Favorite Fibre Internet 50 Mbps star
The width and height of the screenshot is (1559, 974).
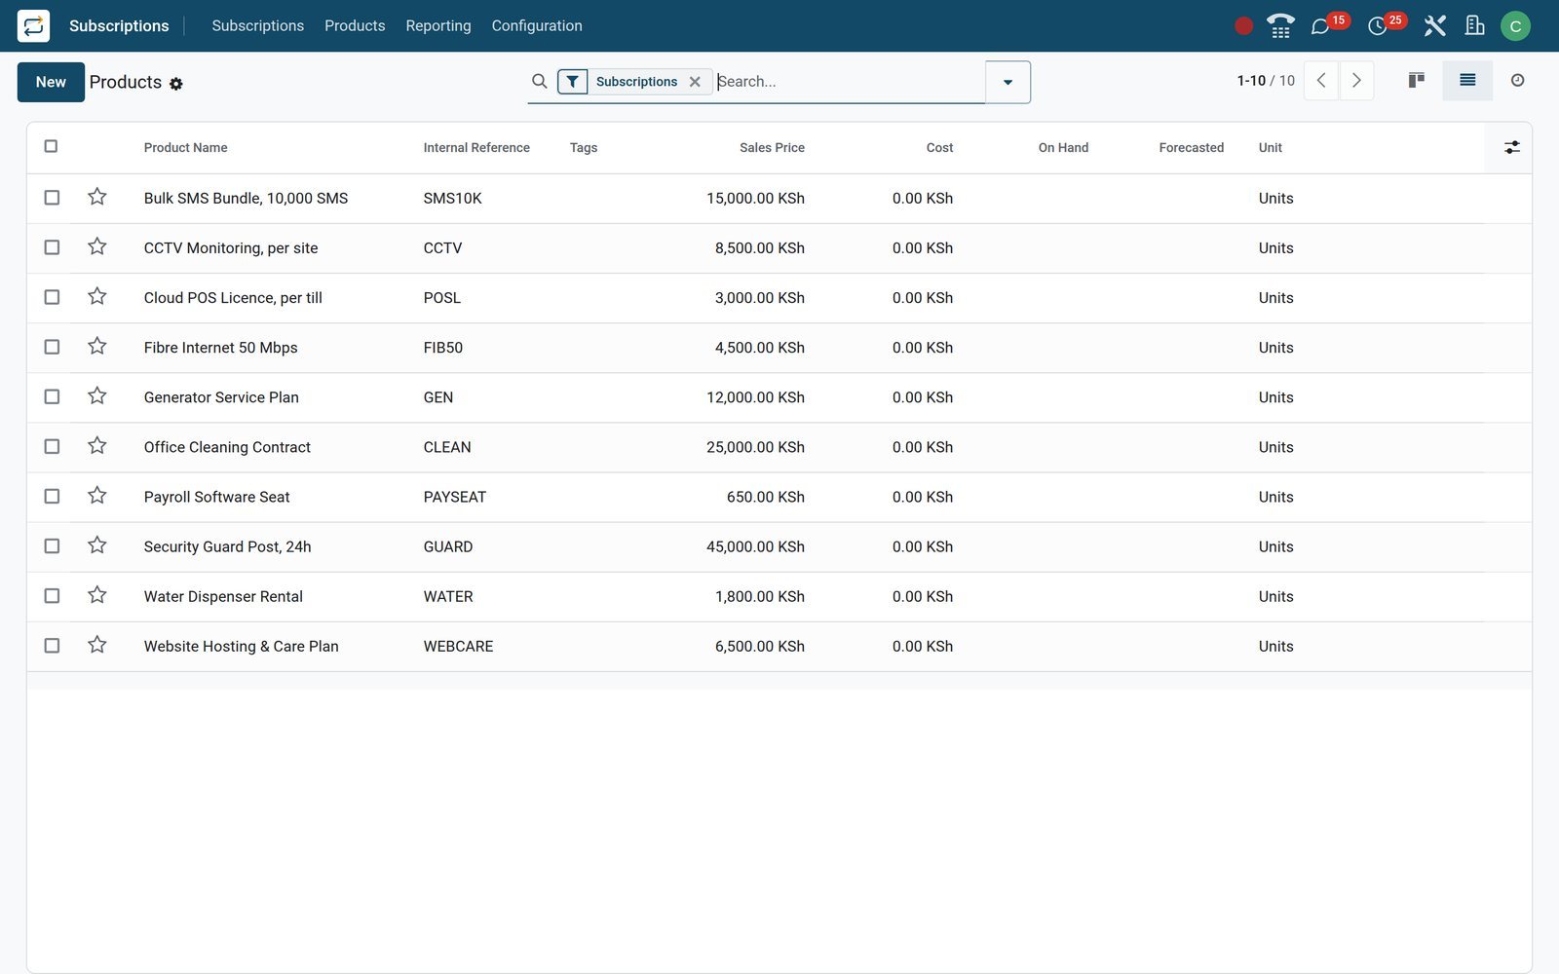point(97,346)
